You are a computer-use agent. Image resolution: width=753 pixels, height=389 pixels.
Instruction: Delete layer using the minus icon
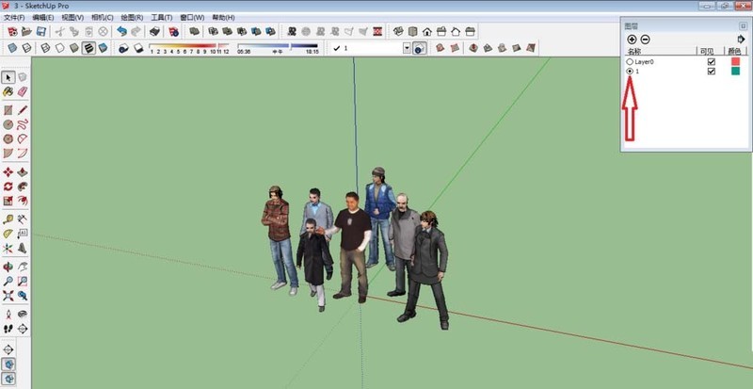tap(645, 39)
